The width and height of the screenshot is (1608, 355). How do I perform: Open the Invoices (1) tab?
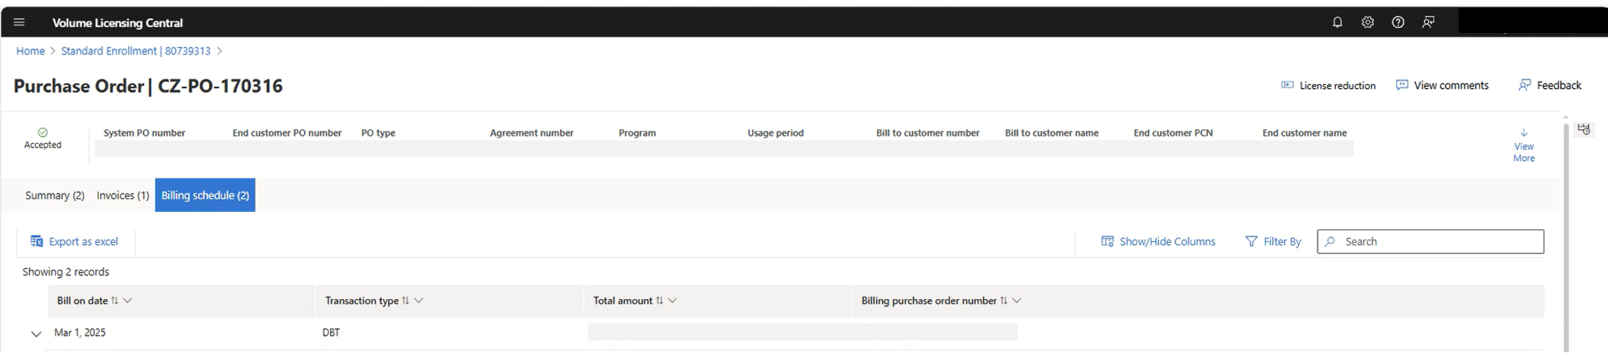123,195
